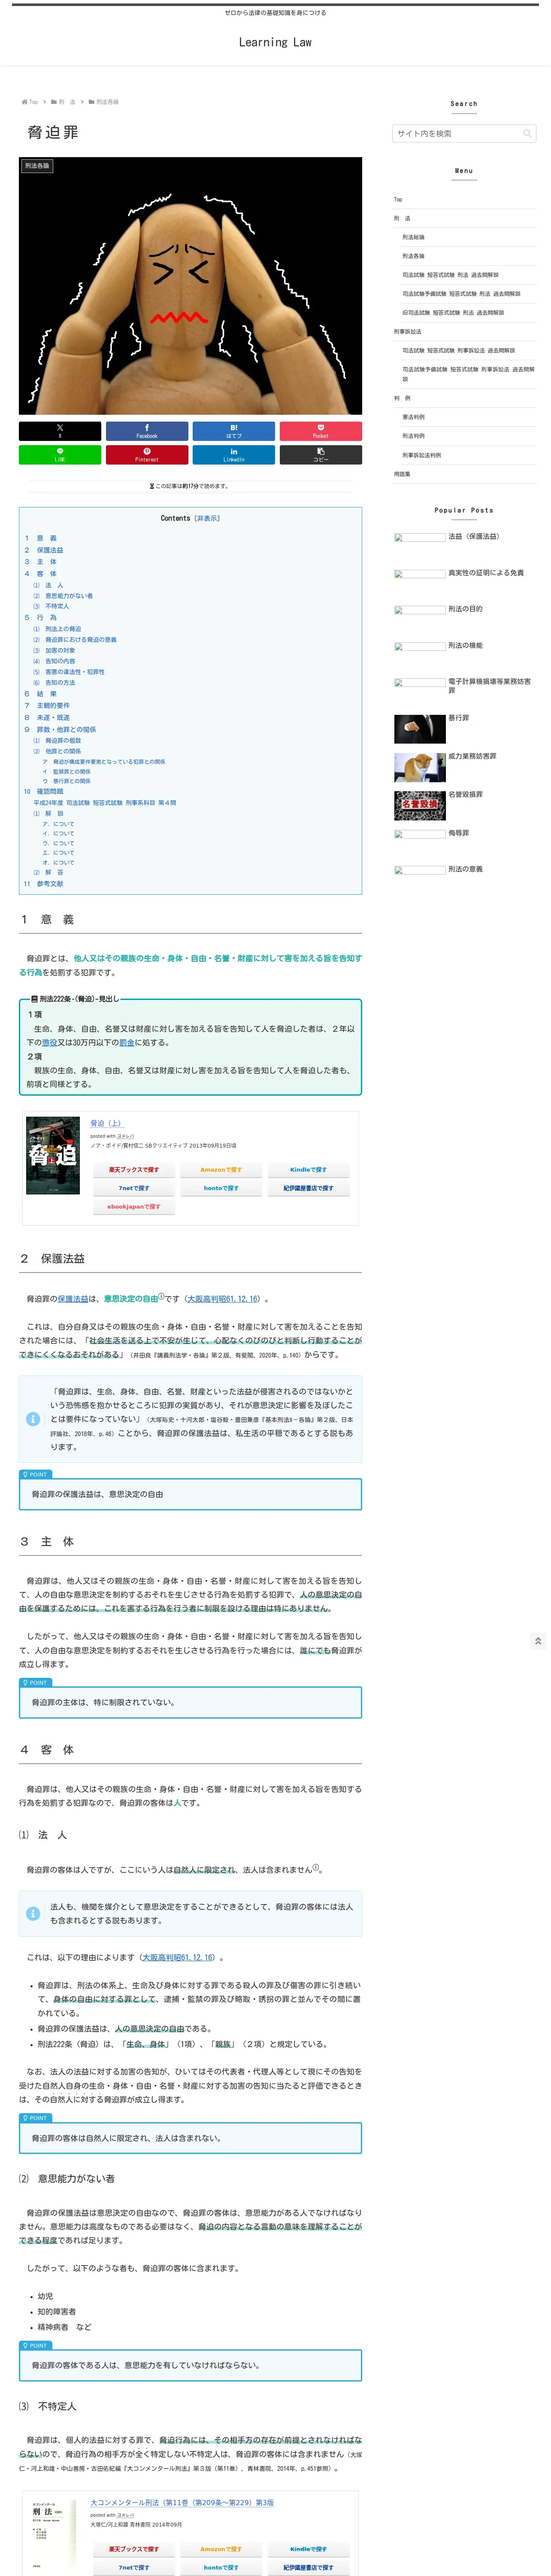
Task: Jump to 参考文献 in the Contents list
Action: point(50,884)
